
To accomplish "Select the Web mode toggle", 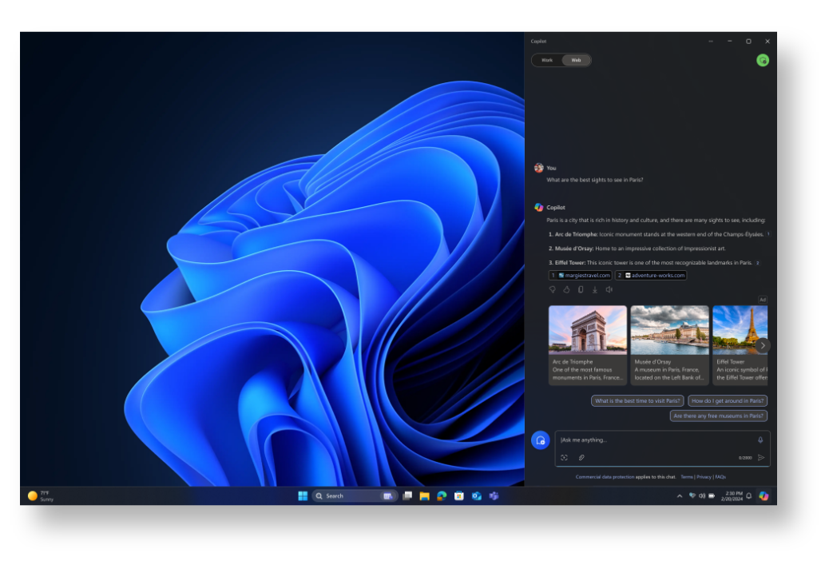I will coord(575,60).
